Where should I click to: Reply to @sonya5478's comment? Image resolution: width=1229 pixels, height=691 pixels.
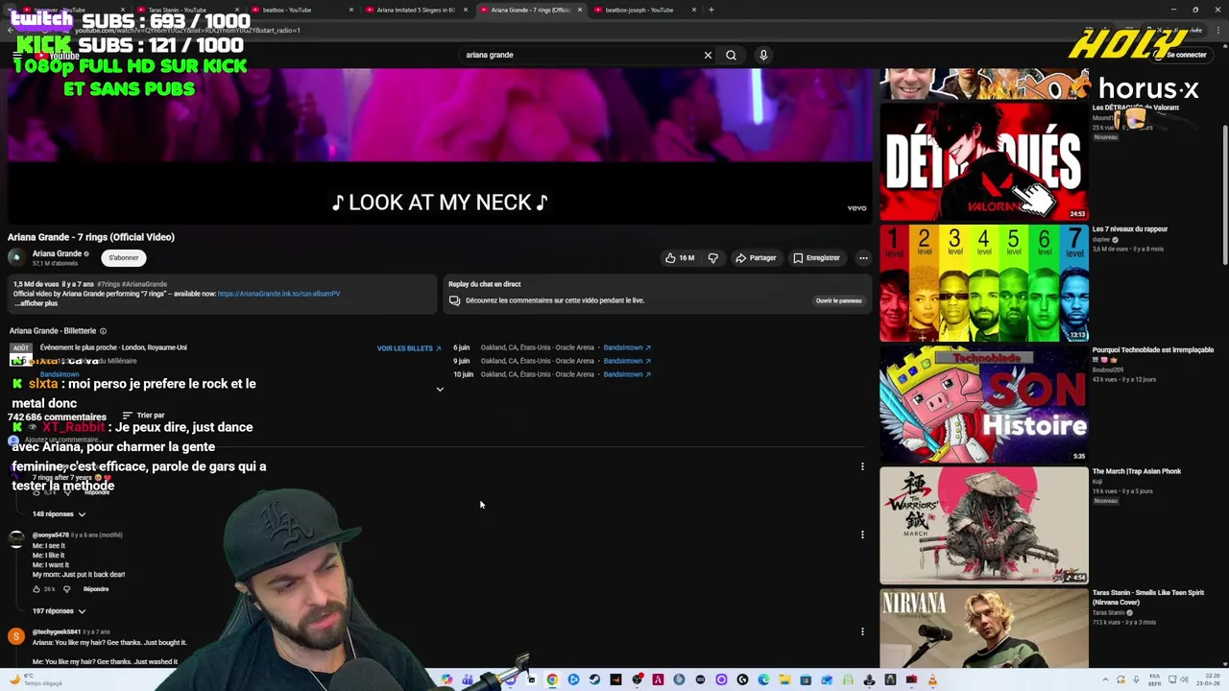[96, 589]
